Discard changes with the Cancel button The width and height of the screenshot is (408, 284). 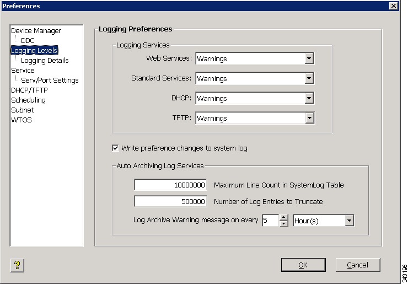click(358, 265)
